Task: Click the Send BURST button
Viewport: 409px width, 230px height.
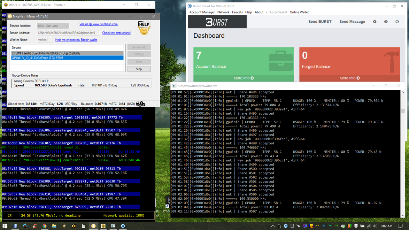Action: click(320, 22)
